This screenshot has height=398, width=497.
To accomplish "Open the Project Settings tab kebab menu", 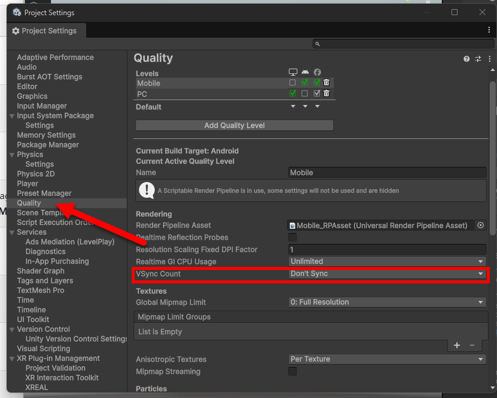I will tap(489, 30).
